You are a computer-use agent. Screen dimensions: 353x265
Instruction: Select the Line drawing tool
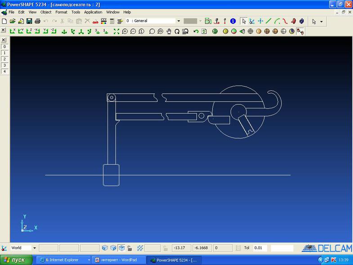[x=268, y=21]
